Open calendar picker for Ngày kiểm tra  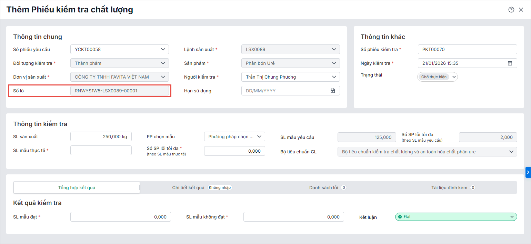pyautogui.click(x=510, y=63)
